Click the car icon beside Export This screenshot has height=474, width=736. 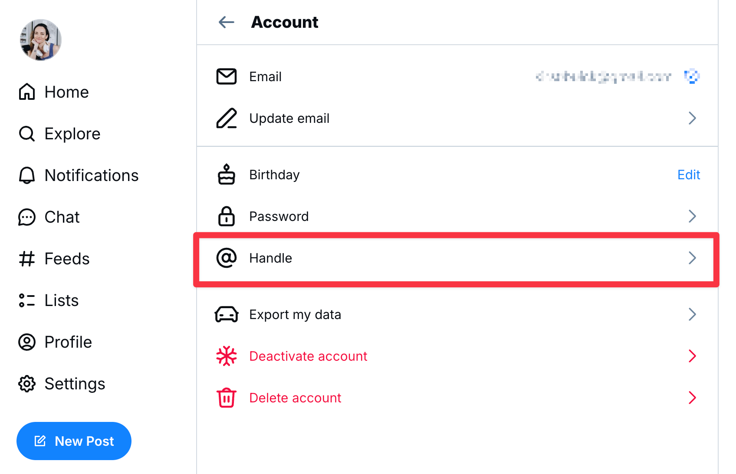click(226, 314)
